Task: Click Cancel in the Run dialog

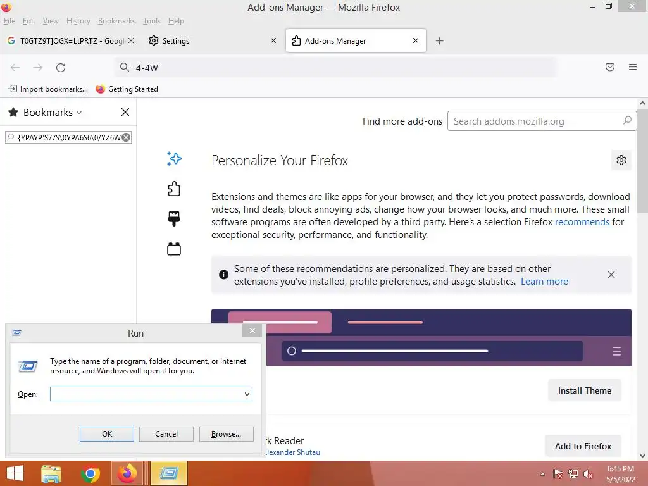Action: (x=166, y=434)
